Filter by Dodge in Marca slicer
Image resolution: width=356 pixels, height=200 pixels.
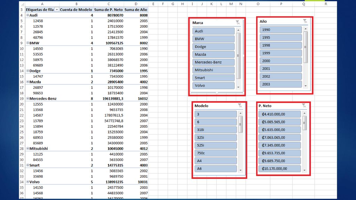click(x=213, y=47)
